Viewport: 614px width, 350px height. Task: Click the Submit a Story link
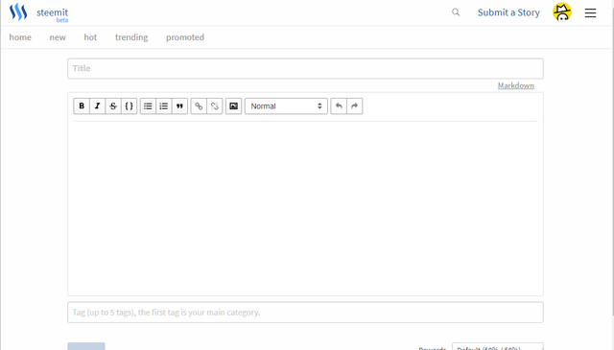[x=508, y=12]
